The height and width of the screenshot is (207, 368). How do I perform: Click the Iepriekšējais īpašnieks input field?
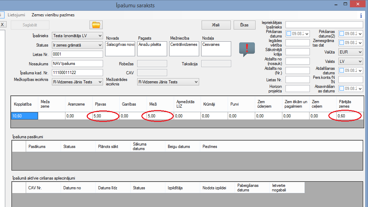(324, 25)
